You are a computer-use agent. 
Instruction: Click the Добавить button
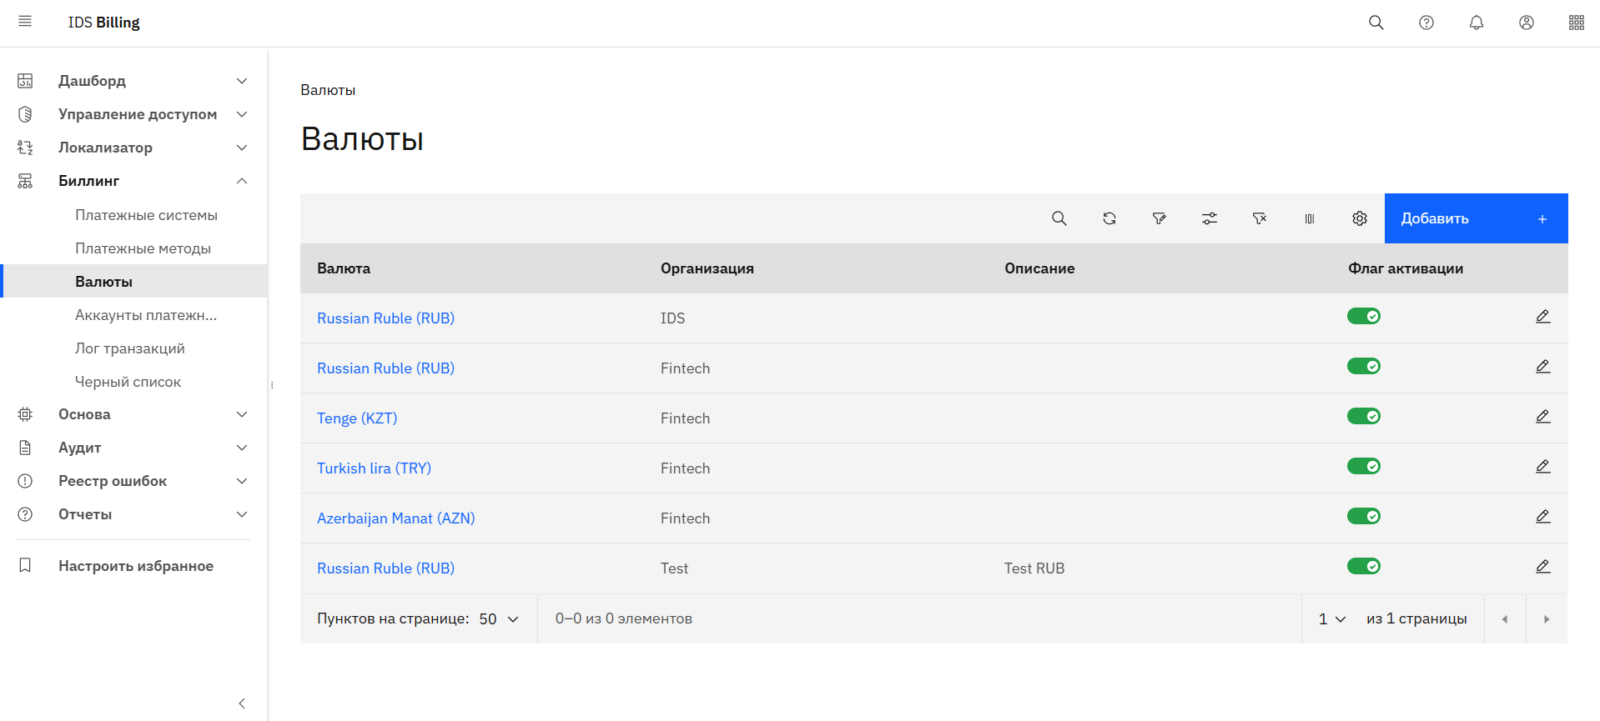point(1475,218)
